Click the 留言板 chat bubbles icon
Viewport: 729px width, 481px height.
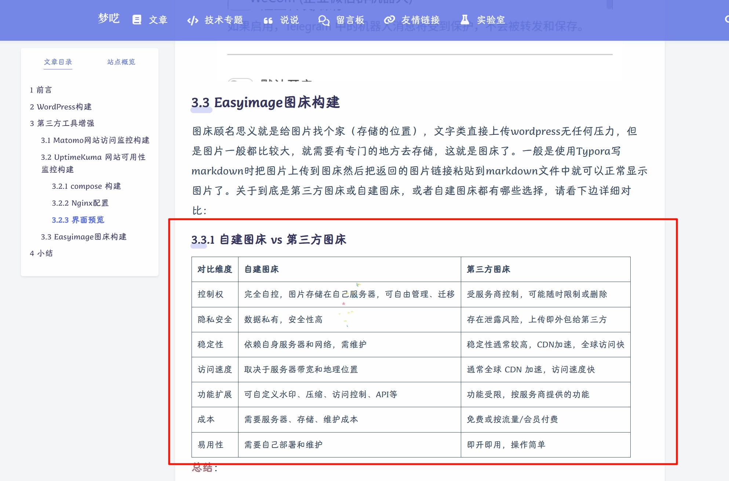pos(324,20)
